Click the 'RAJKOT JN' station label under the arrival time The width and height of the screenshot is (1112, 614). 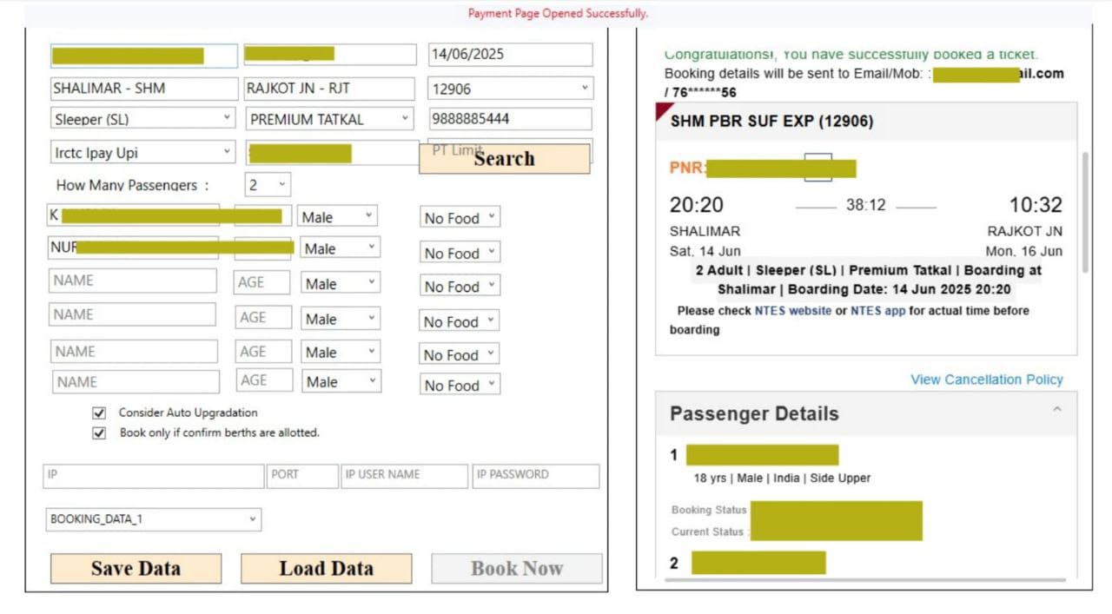coord(1025,232)
